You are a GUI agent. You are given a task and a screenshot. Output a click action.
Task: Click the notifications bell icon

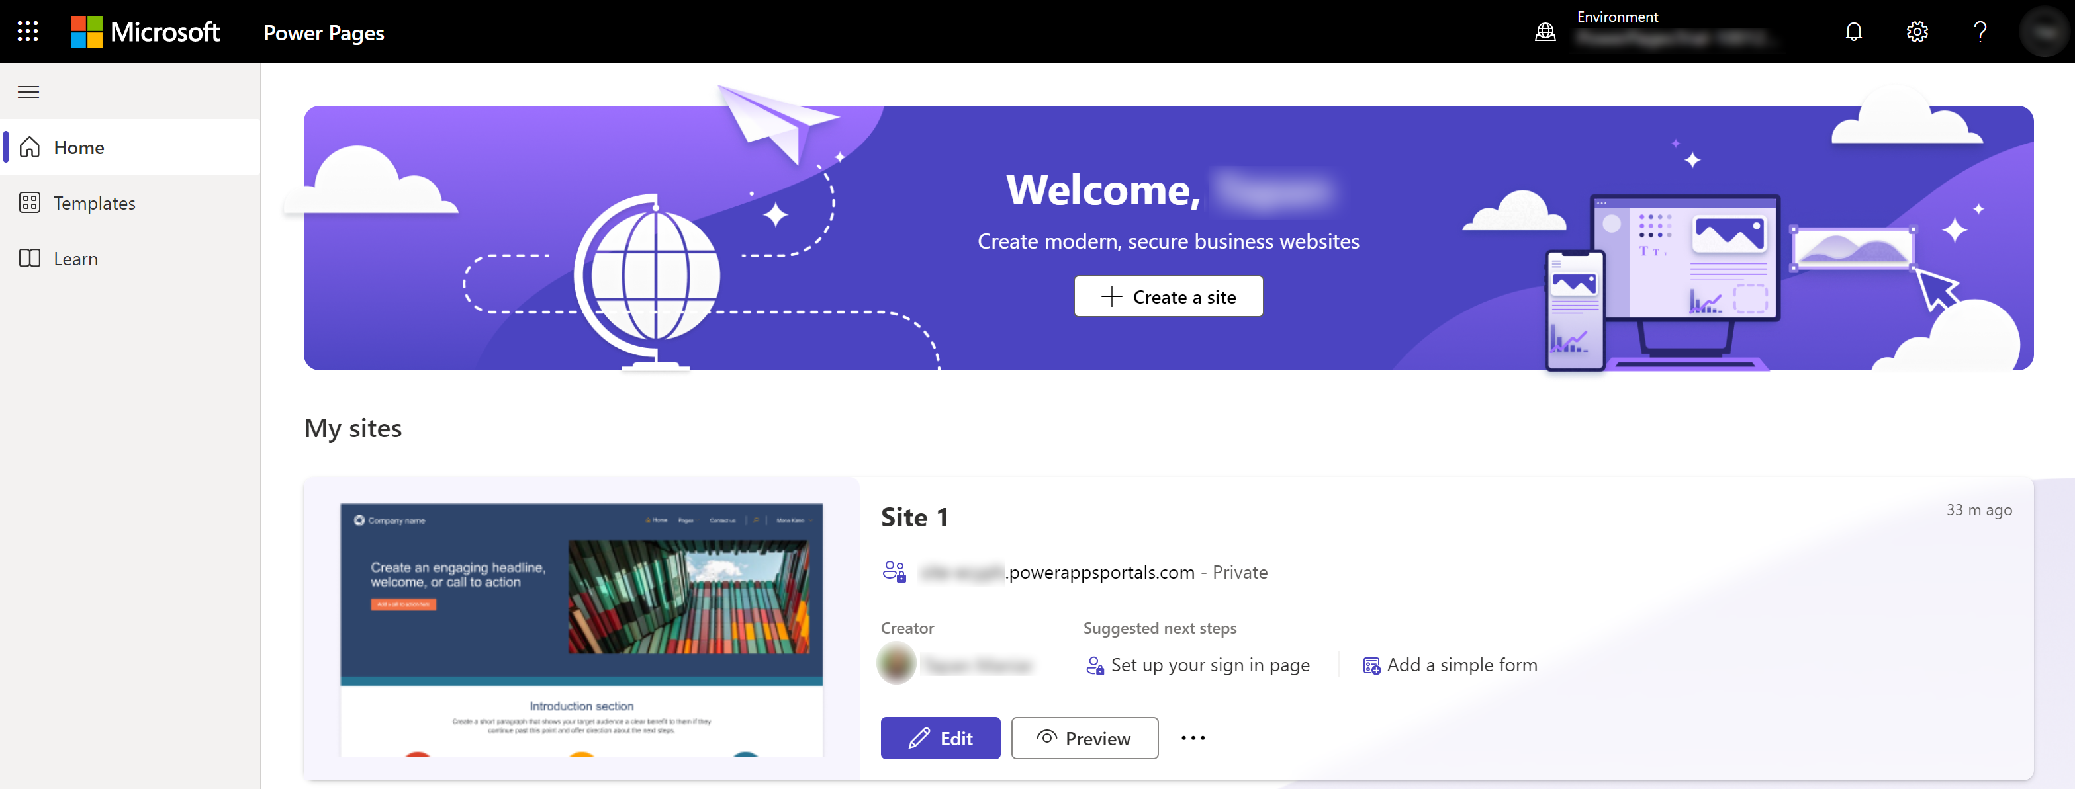point(1854,32)
